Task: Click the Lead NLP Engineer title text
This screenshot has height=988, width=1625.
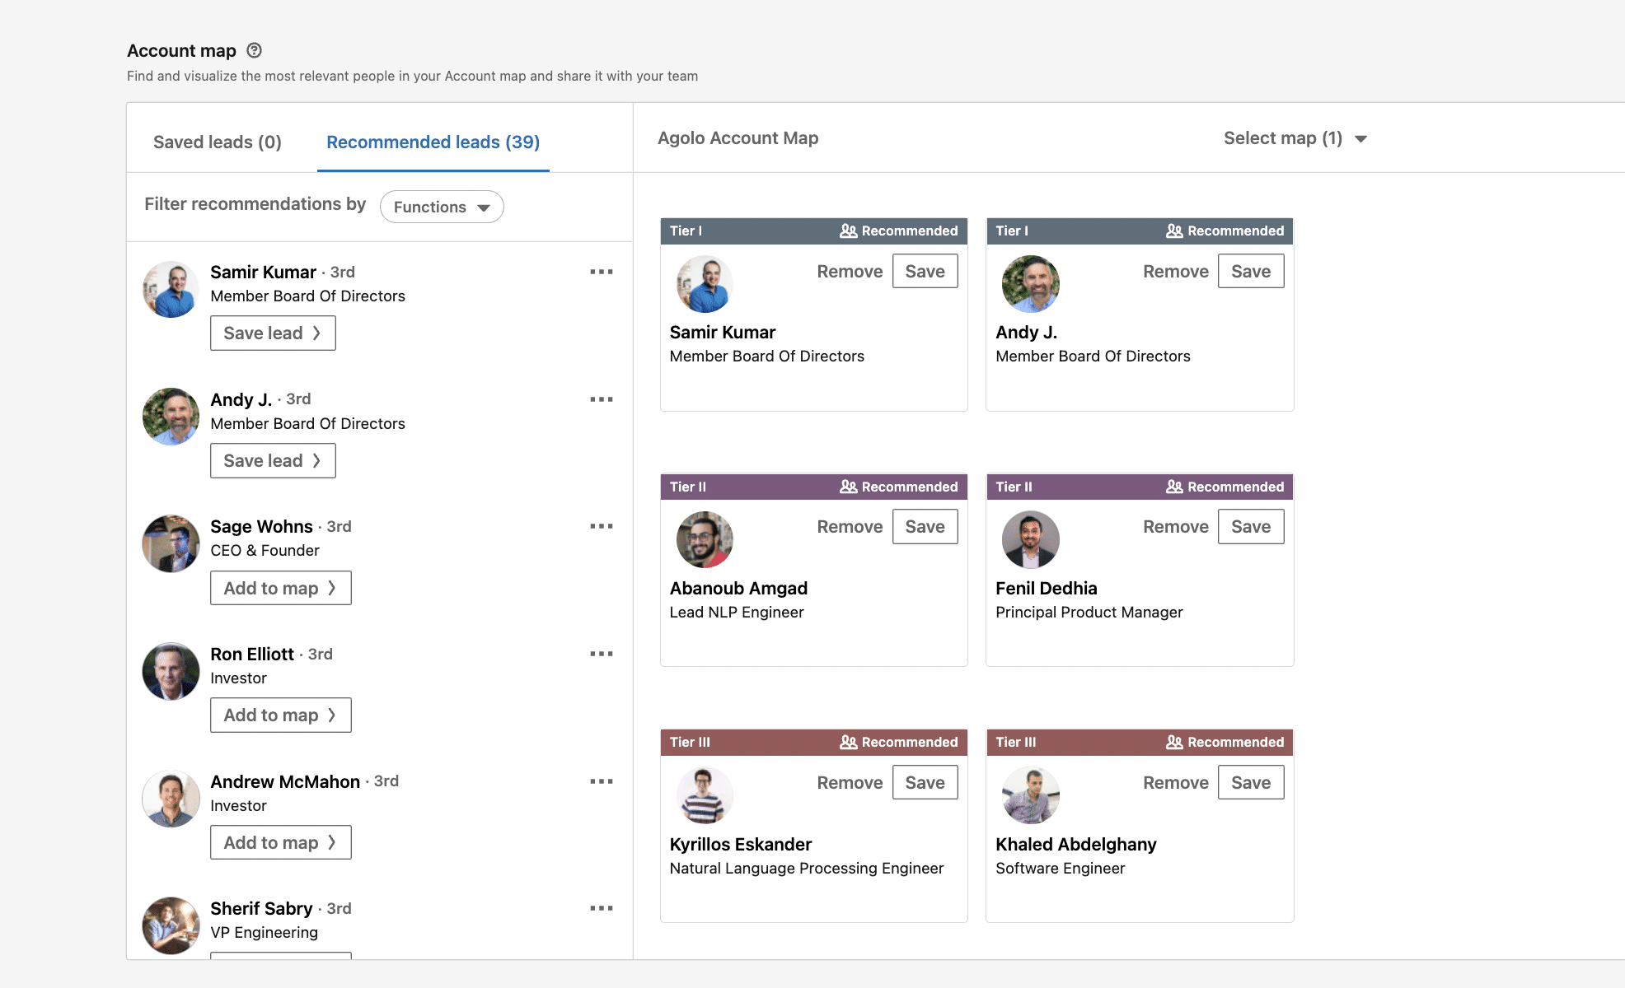Action: (x=736, y=613)
